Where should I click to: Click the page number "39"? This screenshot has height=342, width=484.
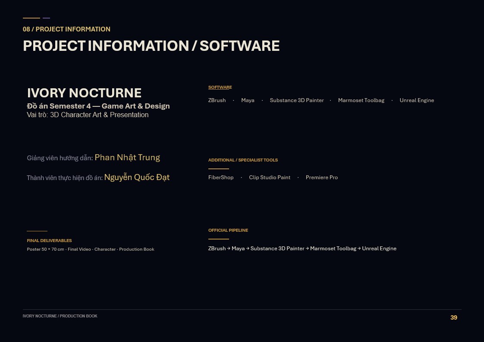click(454, 317)
